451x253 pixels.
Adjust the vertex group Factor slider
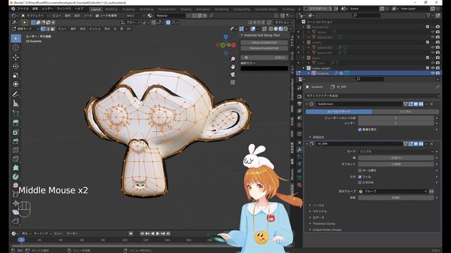click(396, 197)
